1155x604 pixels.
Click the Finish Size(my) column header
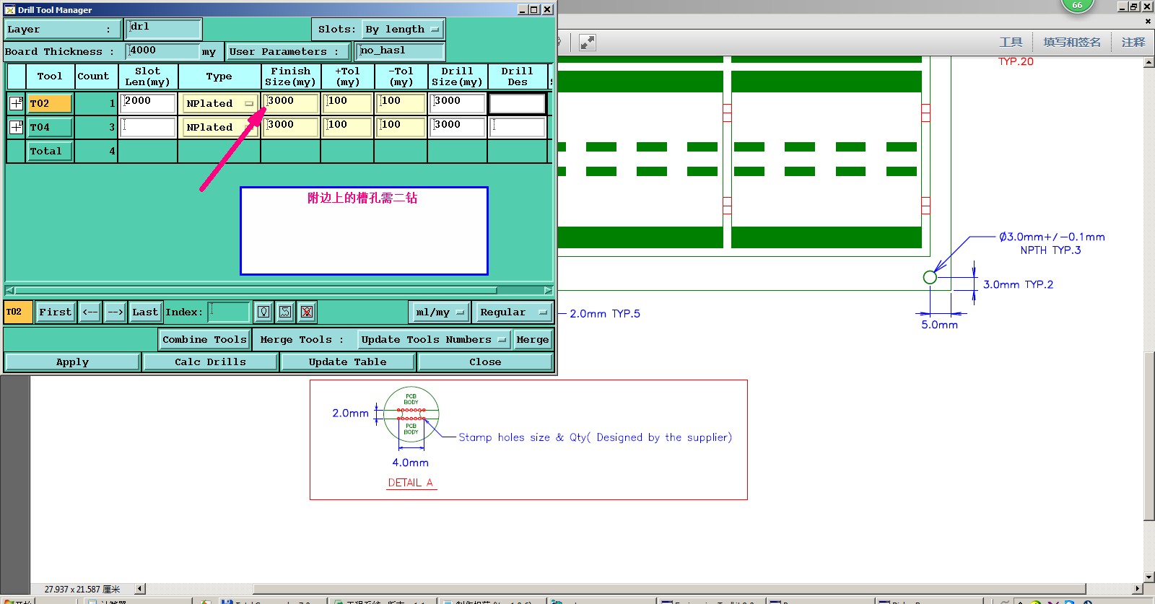click(290, 76)
